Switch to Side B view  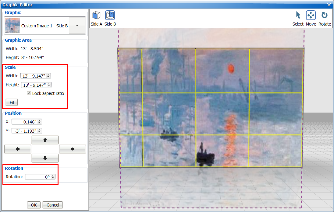[x=110, y=18]
